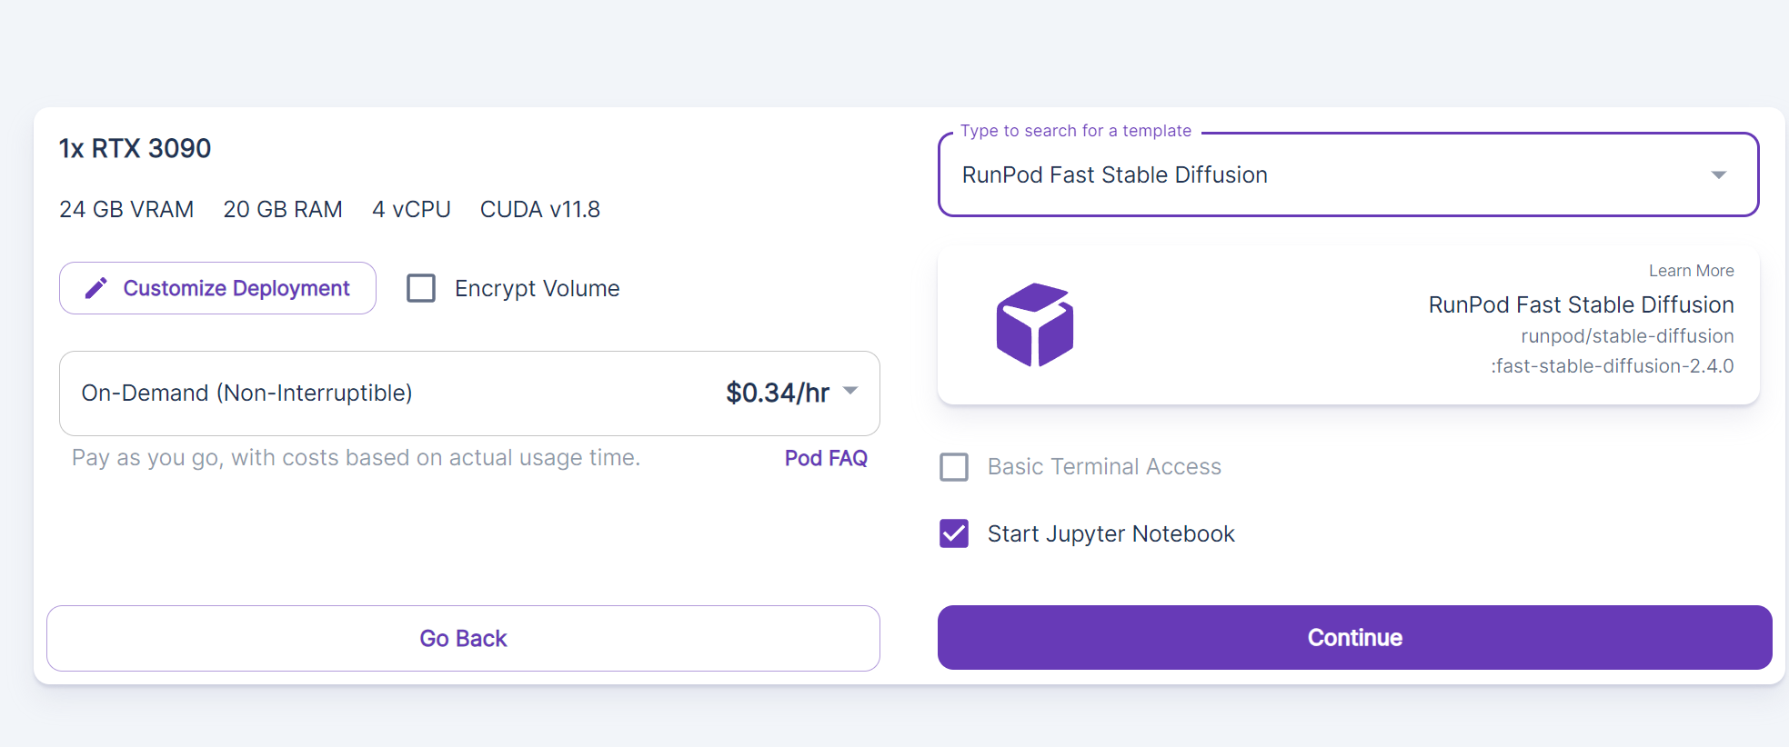Click the $0.34/hr price text
Image resolution: width=1789 pixels, height=747 pixels.
click(777, 393)
